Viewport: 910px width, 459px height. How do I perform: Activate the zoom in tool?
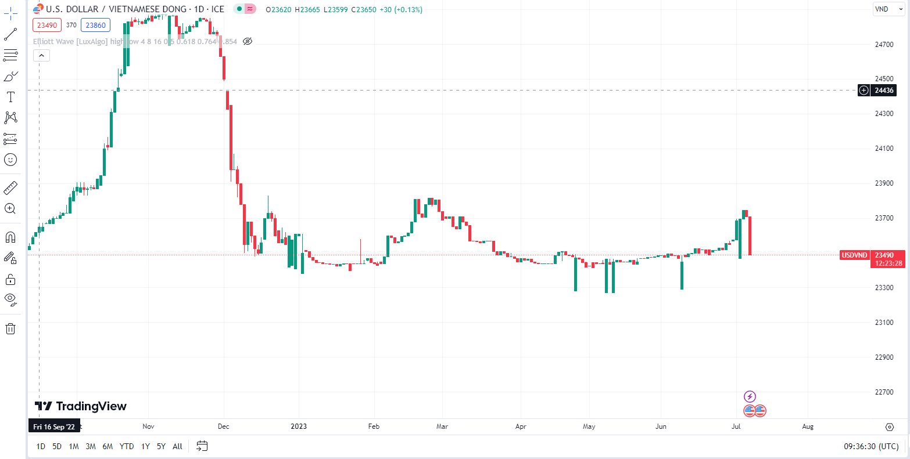click(10, 209)
